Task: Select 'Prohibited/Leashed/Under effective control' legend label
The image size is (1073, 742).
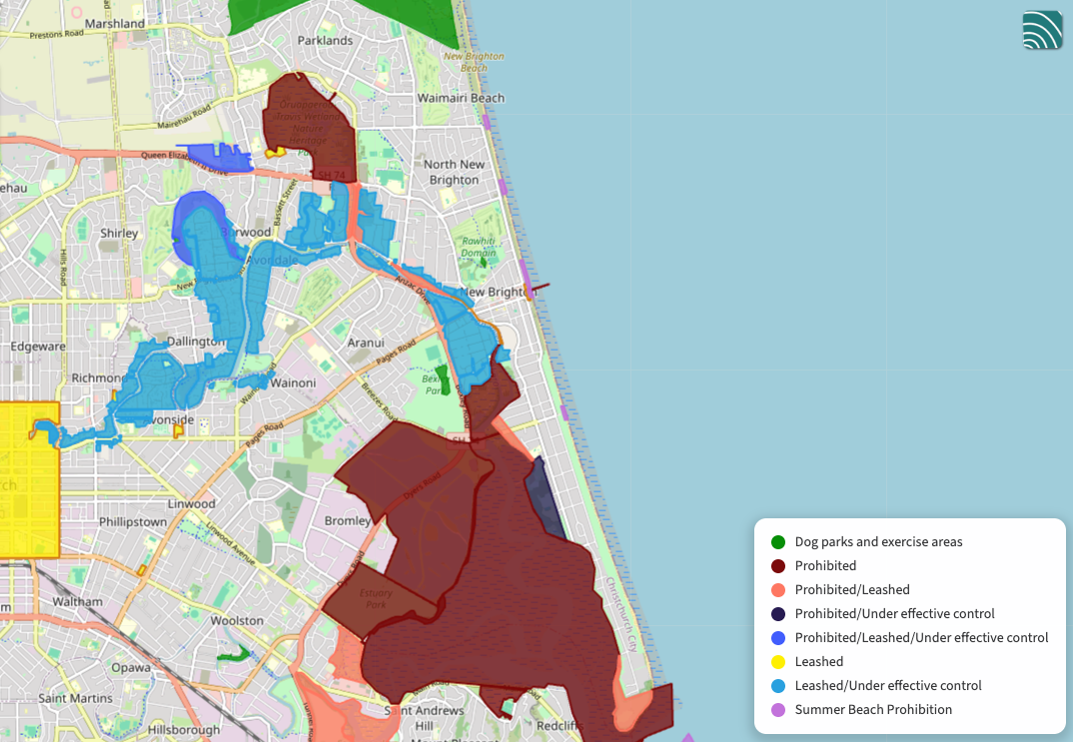Action: pyautogui.click(x=921, y=637)
